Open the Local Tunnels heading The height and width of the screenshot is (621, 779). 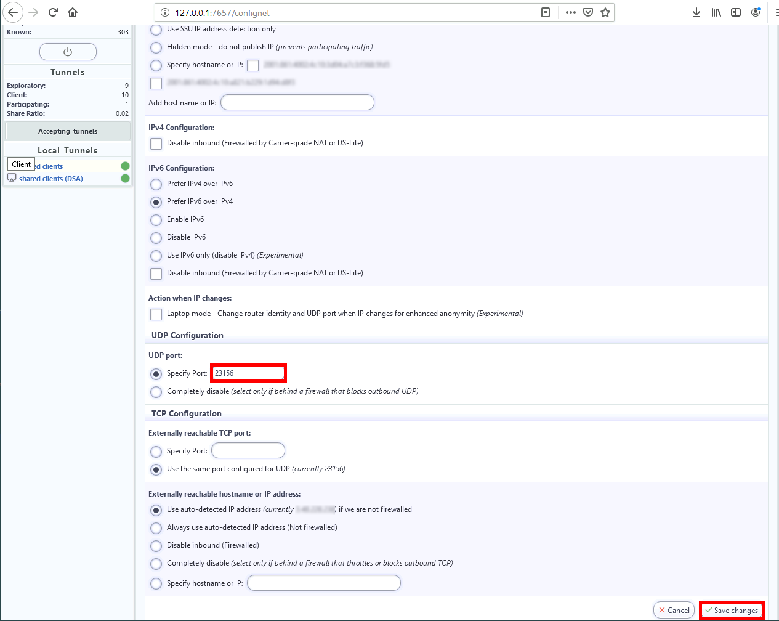click(x=68, y=150)
